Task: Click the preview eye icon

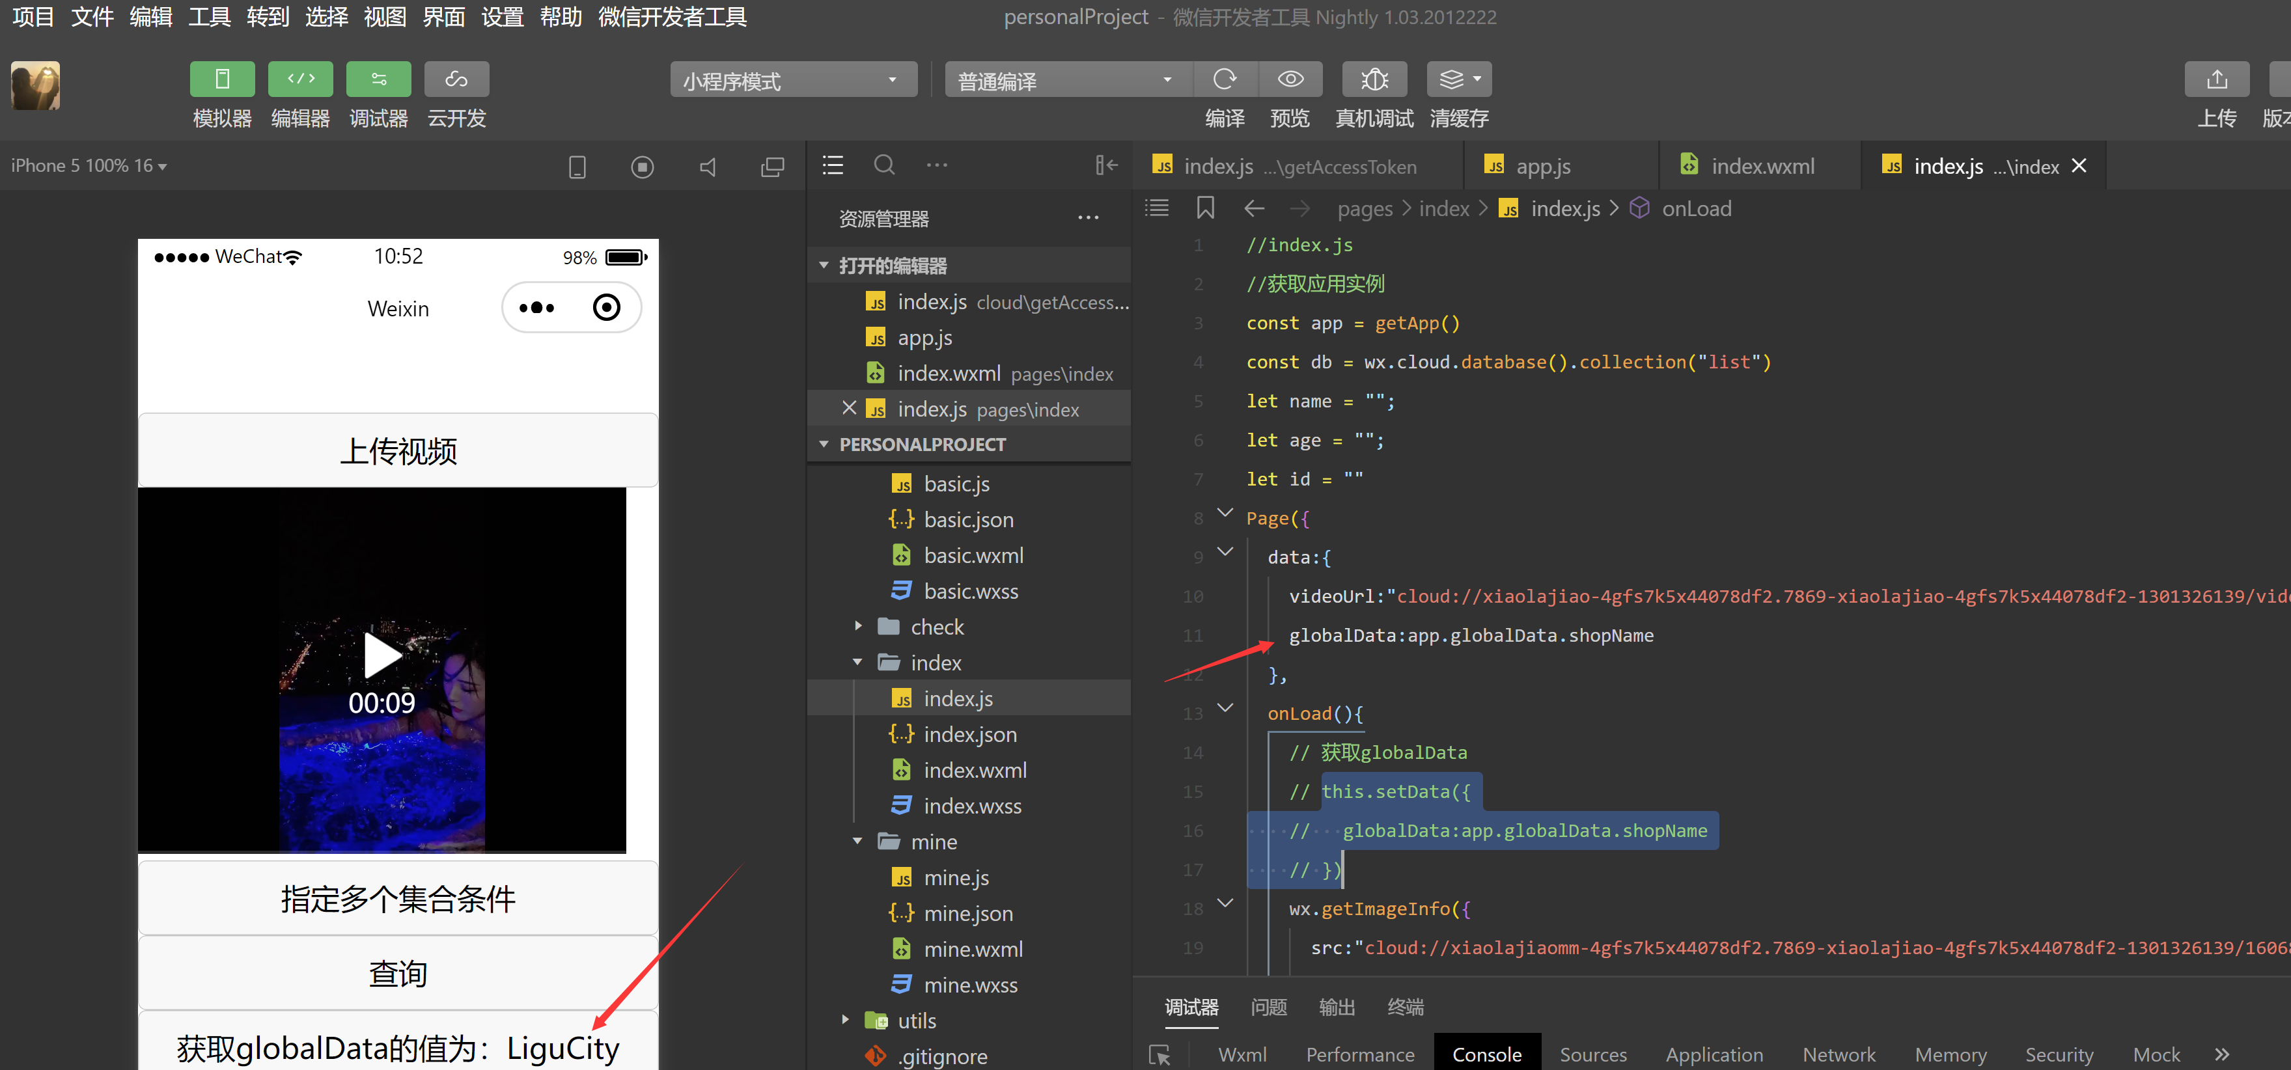Action: click(1290, 80)
